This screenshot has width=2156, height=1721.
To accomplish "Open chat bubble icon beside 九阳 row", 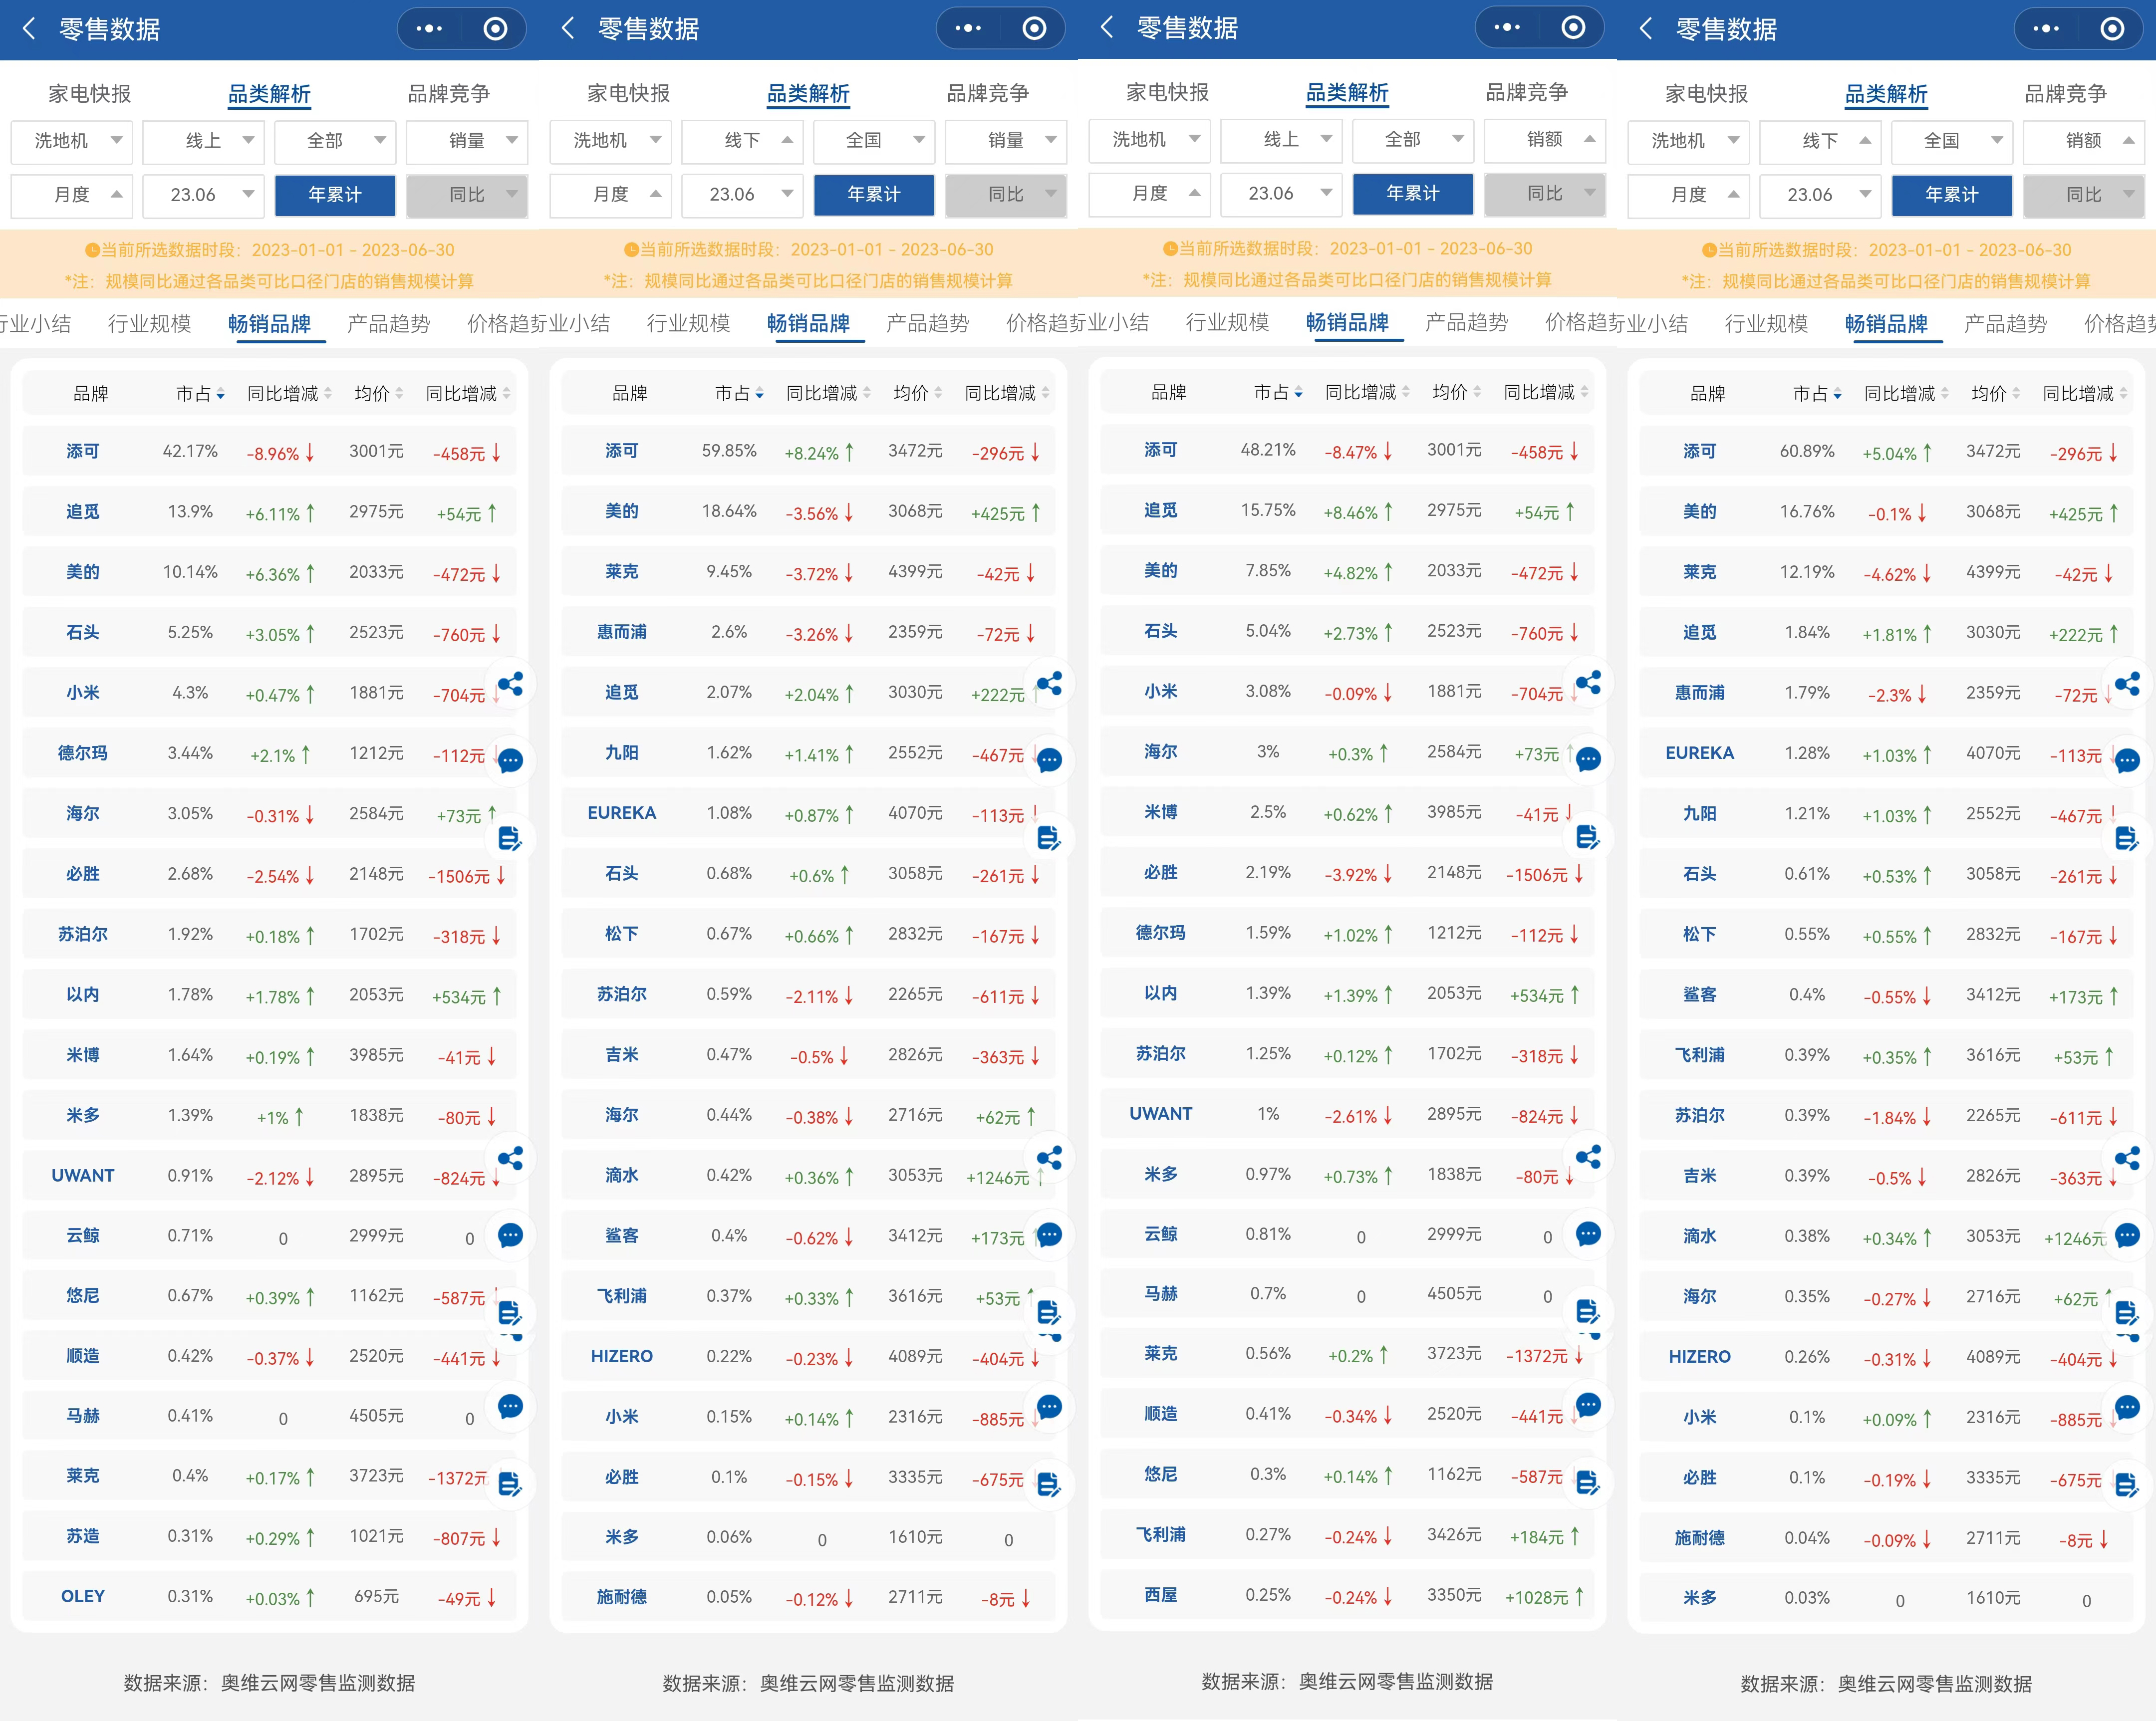I will pyautogui.click(x=1049, y=761).
